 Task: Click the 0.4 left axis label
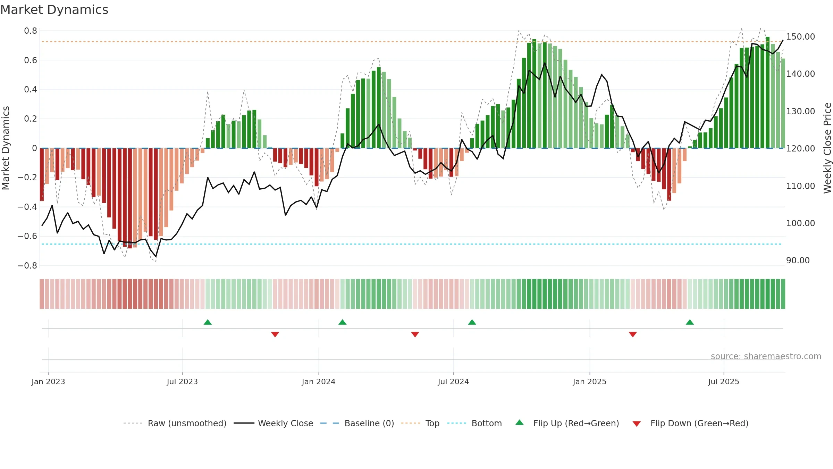31,90
